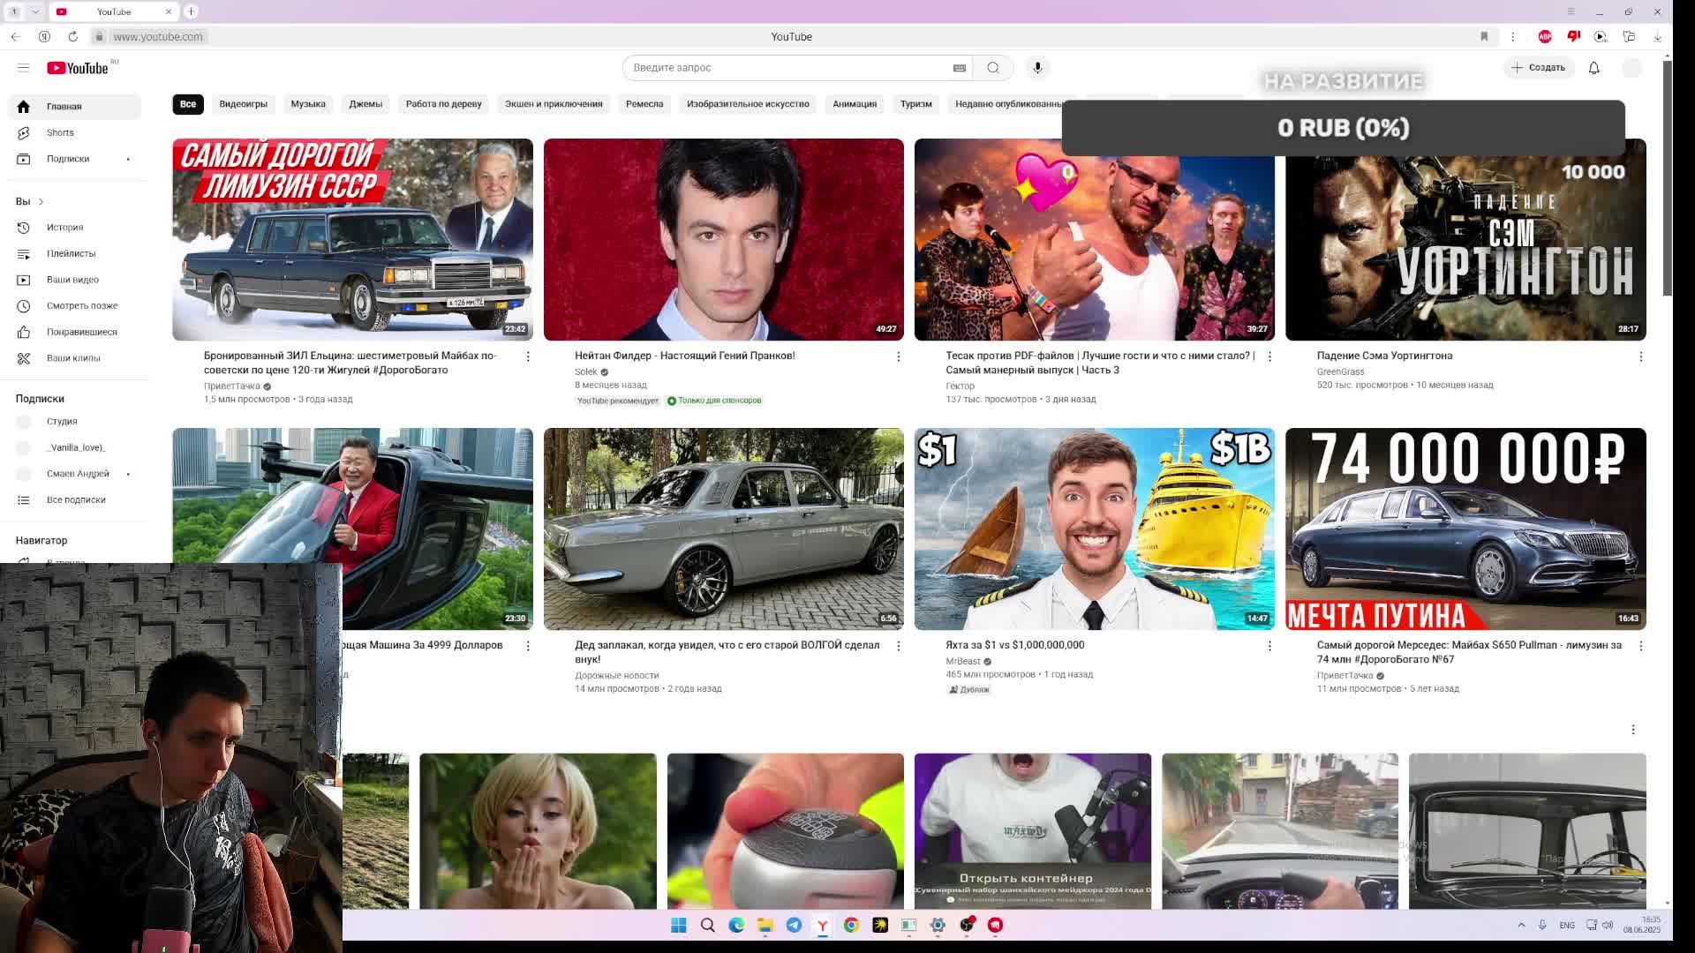This screenshot has width=1695, height=953.
Task: Open Ваши клипы in the sidebar
Action: pyautogui.click(x=75, y=358)
